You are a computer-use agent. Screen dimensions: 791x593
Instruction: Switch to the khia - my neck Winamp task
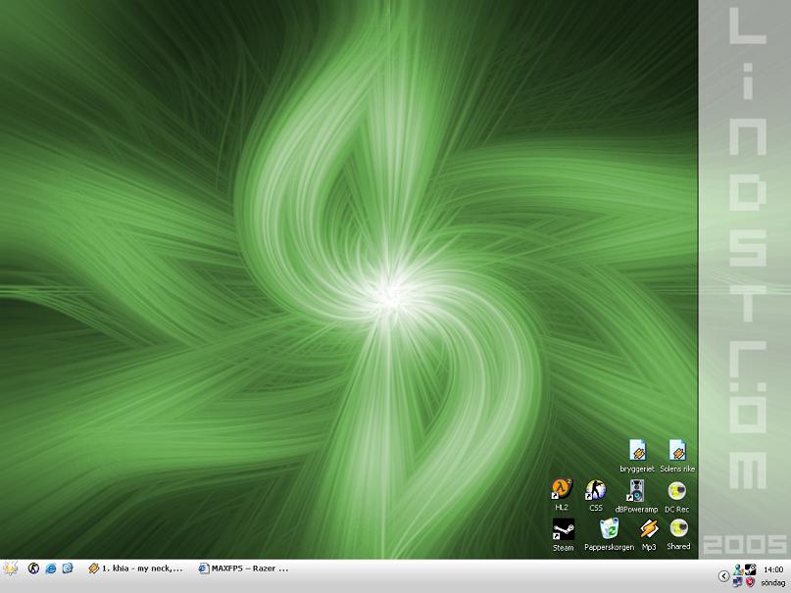[135, 568]
